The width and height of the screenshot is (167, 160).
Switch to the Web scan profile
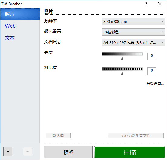10,26
